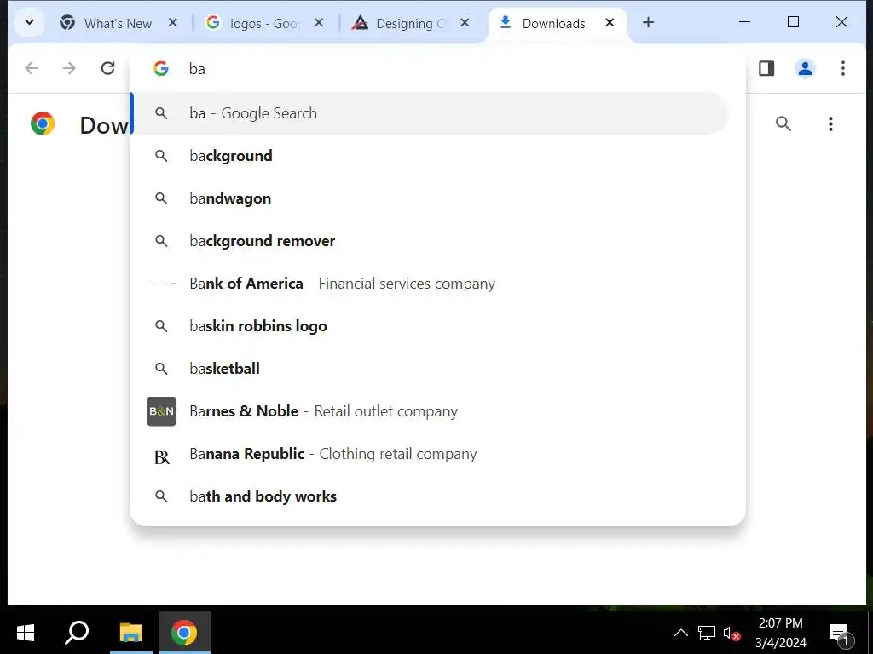The image size is (873, 654).
Task: Close the Designing tab
Action: (465, 23)
